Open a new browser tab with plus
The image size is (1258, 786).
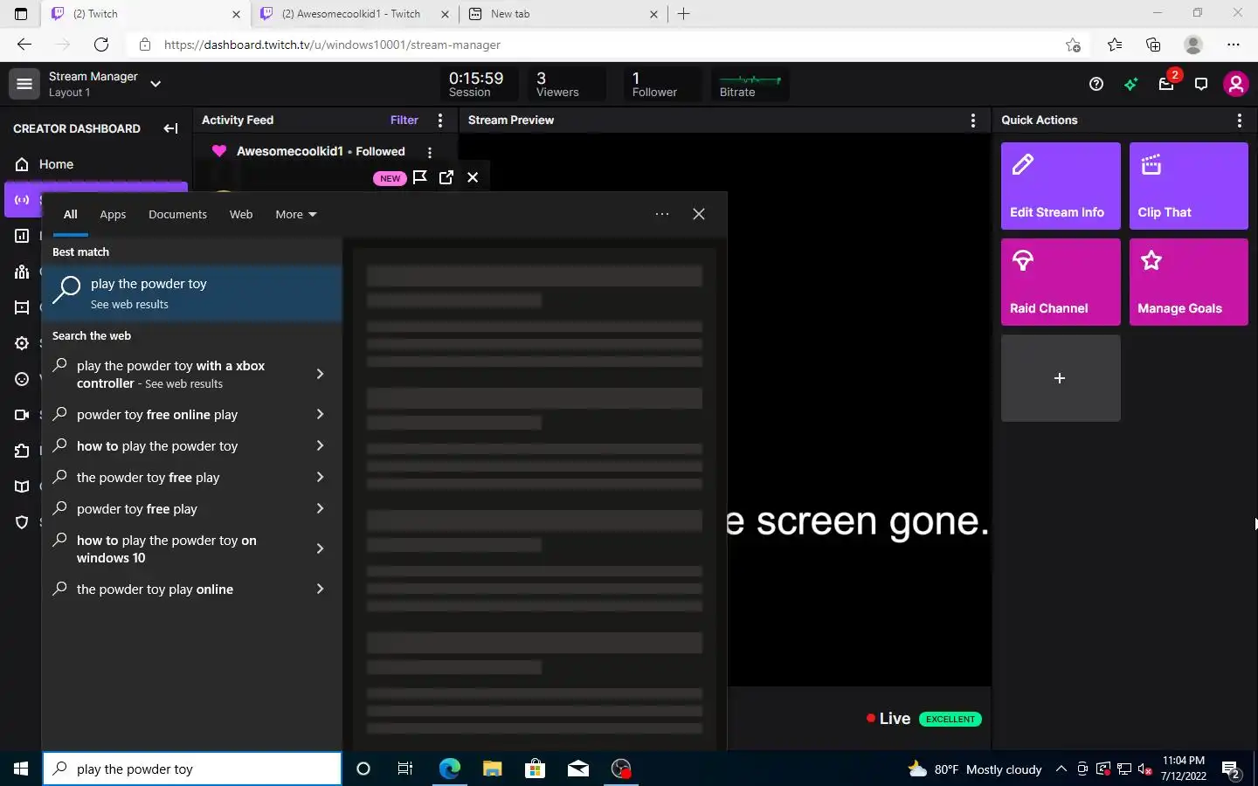(684, 14)
